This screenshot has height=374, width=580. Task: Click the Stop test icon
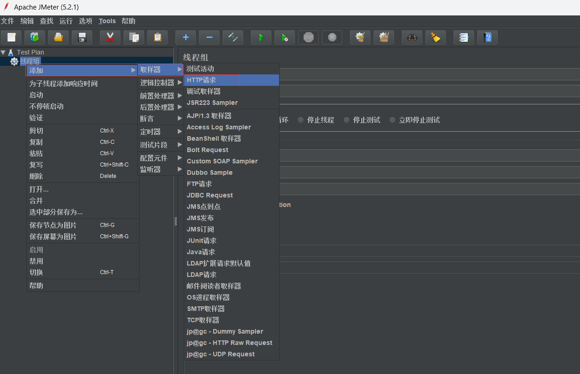pos(308,37)
